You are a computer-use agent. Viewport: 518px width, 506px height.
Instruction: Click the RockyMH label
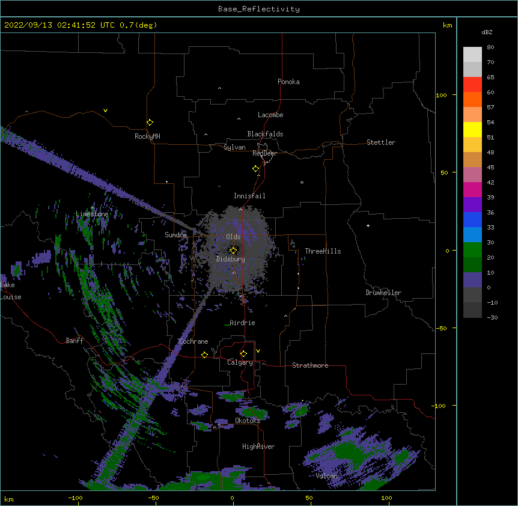click(x=147, y=136)
